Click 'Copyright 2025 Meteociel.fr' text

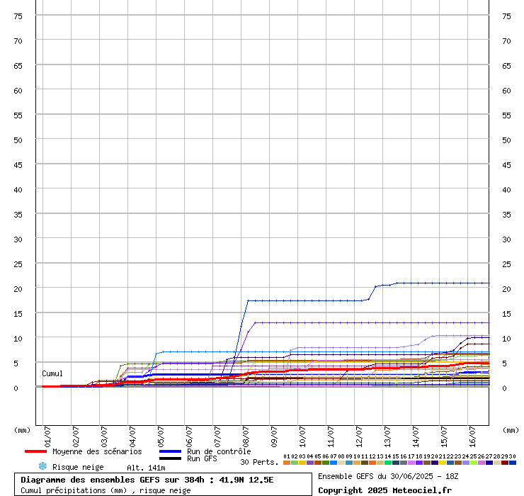click(x=385, y=490)
